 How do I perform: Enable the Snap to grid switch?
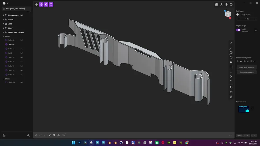pos(238,15)
